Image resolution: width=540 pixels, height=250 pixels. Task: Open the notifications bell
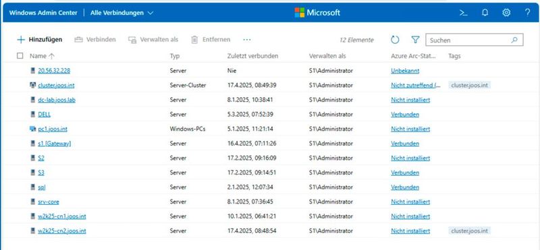[485, 13]
